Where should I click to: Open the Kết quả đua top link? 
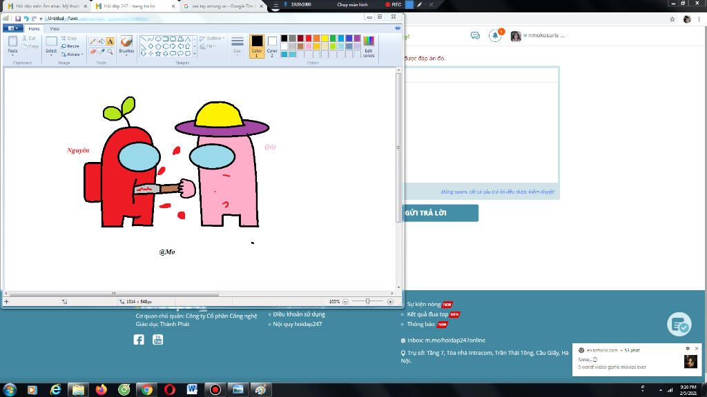click(x=427, y=314)
